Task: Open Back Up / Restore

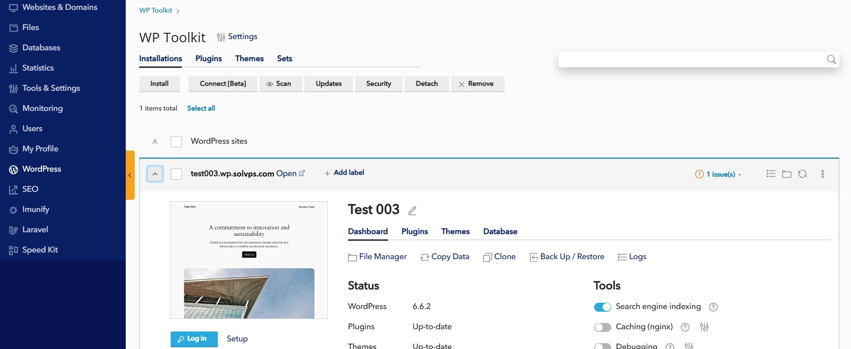Action: (x=567, y=257)
